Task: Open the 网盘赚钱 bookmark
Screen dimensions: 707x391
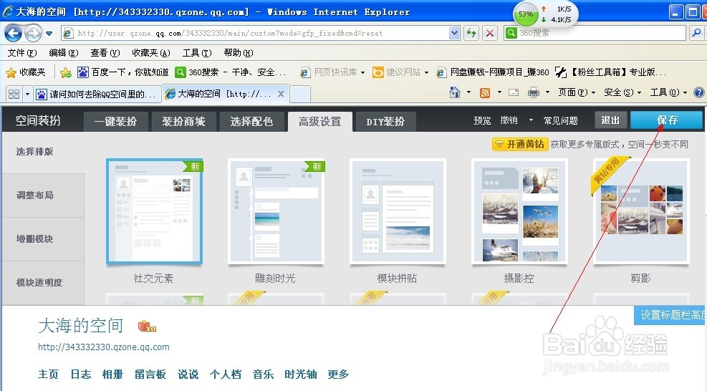Action: (493, 72)
